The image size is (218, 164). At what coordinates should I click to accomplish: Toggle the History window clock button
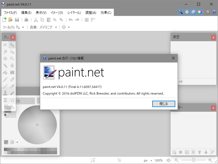(187, 12)
